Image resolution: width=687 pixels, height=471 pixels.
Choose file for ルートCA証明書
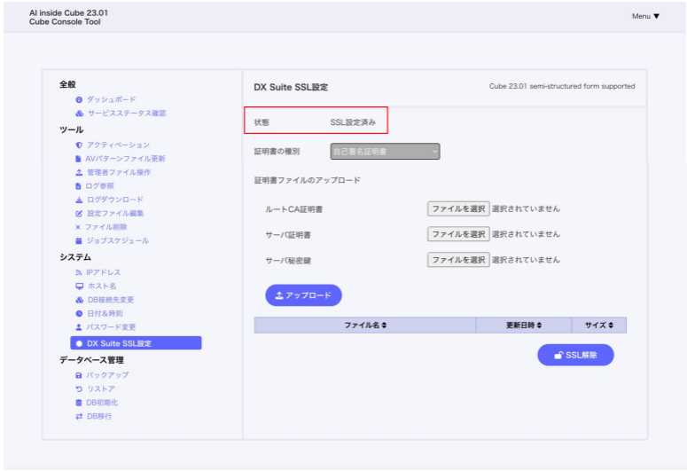click(x=458, y=209)
